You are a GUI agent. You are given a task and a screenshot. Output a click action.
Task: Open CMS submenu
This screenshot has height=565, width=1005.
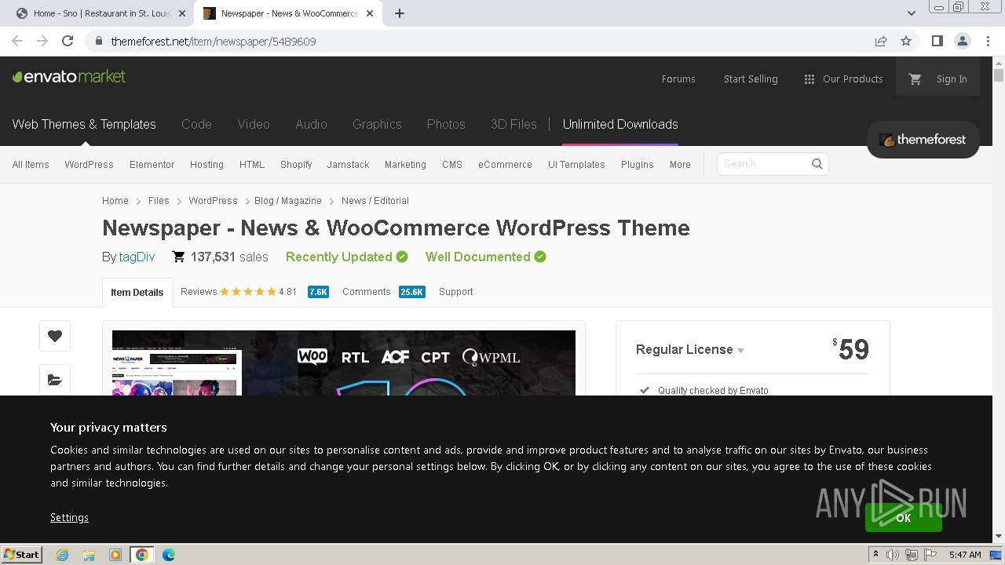[452, 165]
